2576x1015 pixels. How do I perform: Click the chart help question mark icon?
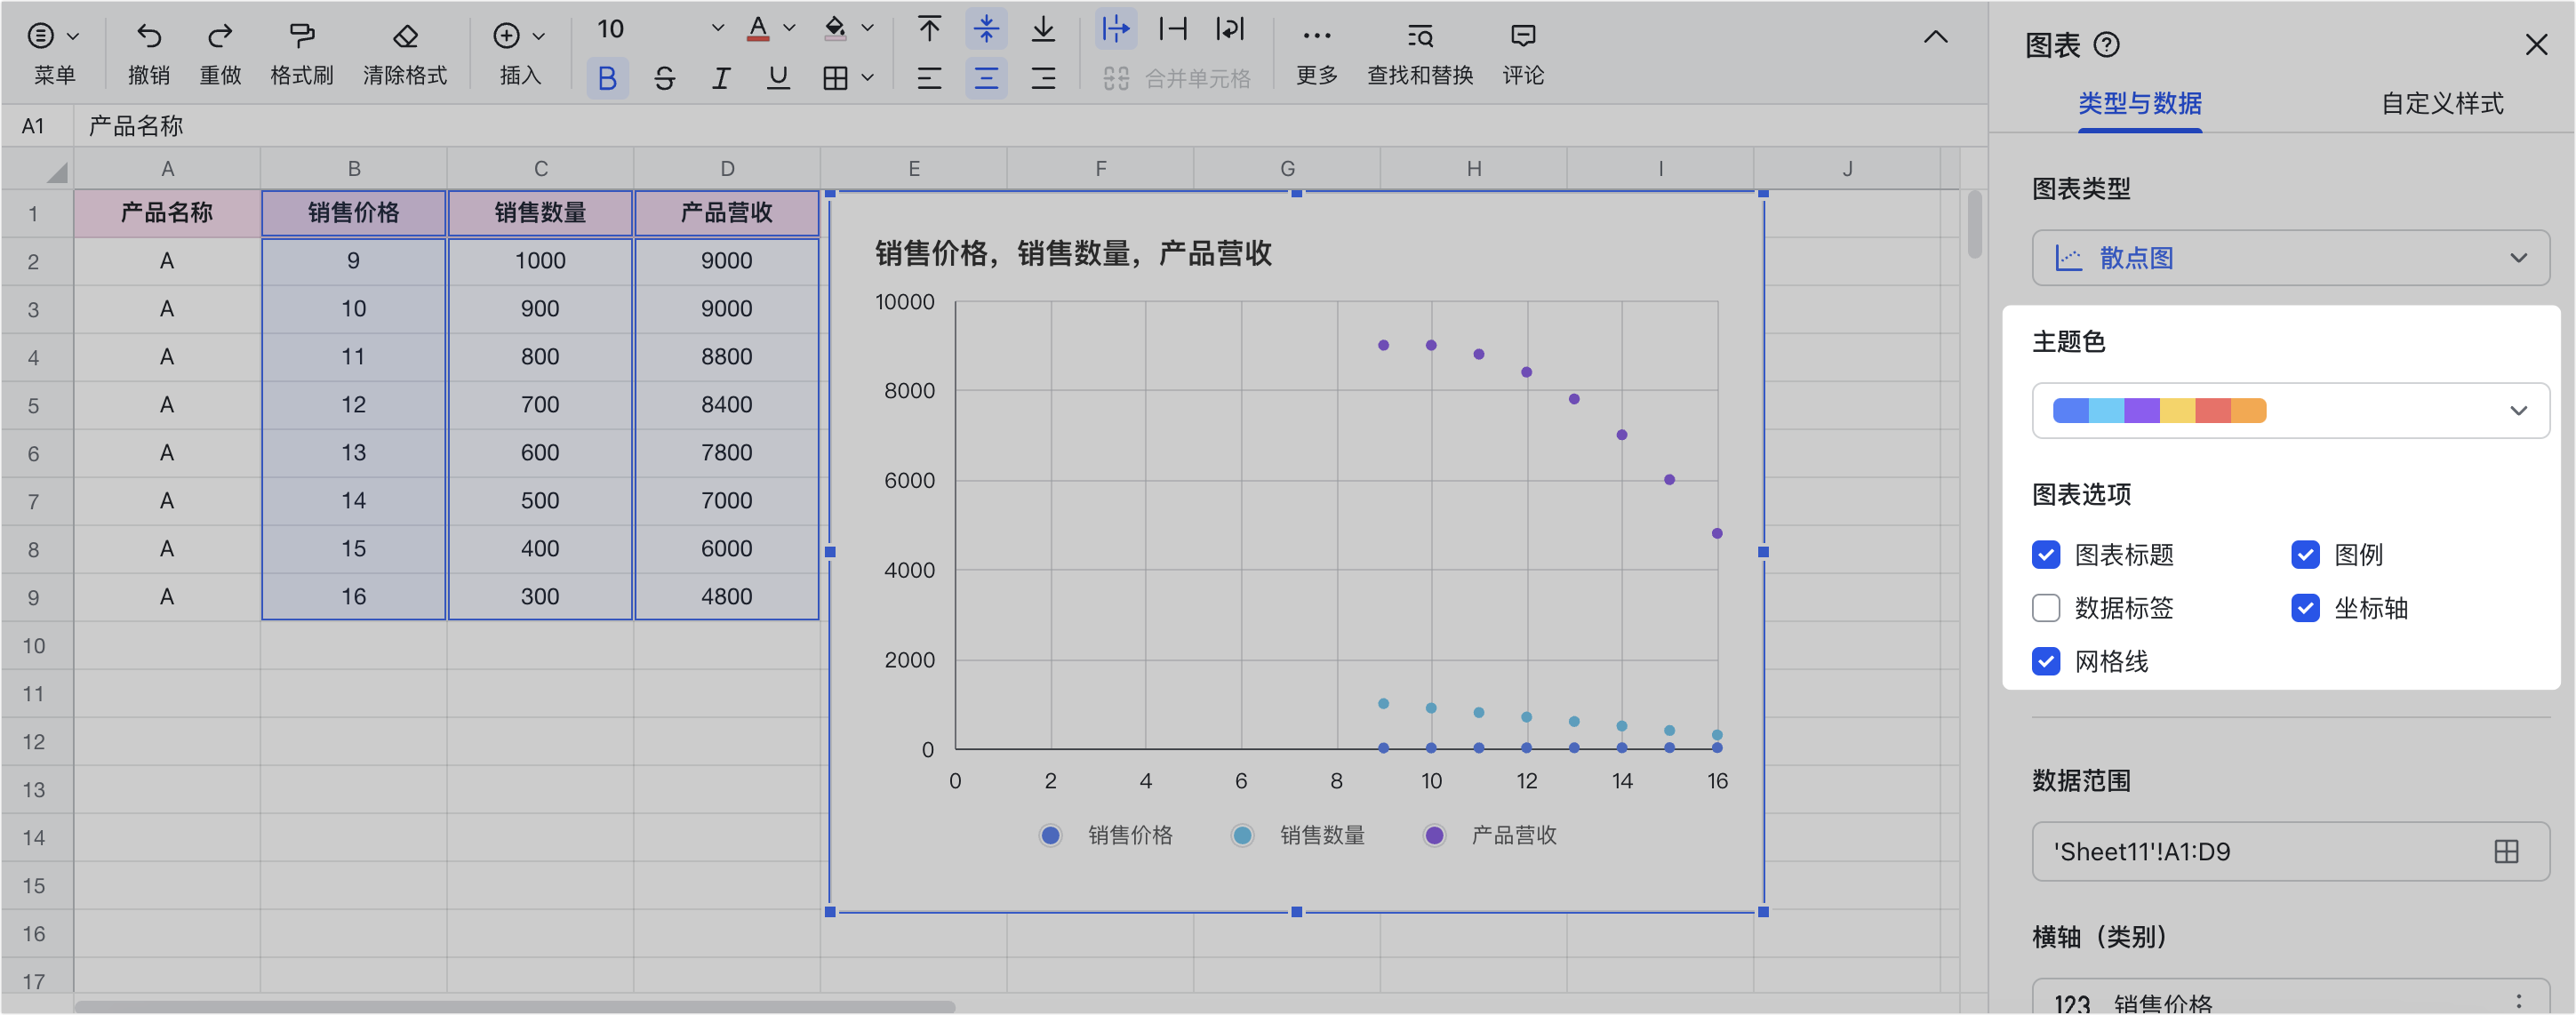click(2106, 45)
